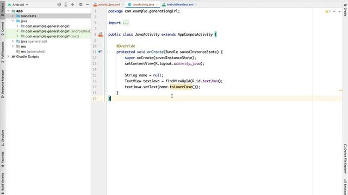Click super.onCreate call on line 12
This screenshot has height=195, width=348.
tap(160, 58)
